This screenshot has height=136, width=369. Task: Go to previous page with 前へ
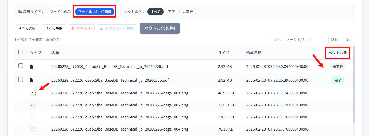(x=278, y=40)
